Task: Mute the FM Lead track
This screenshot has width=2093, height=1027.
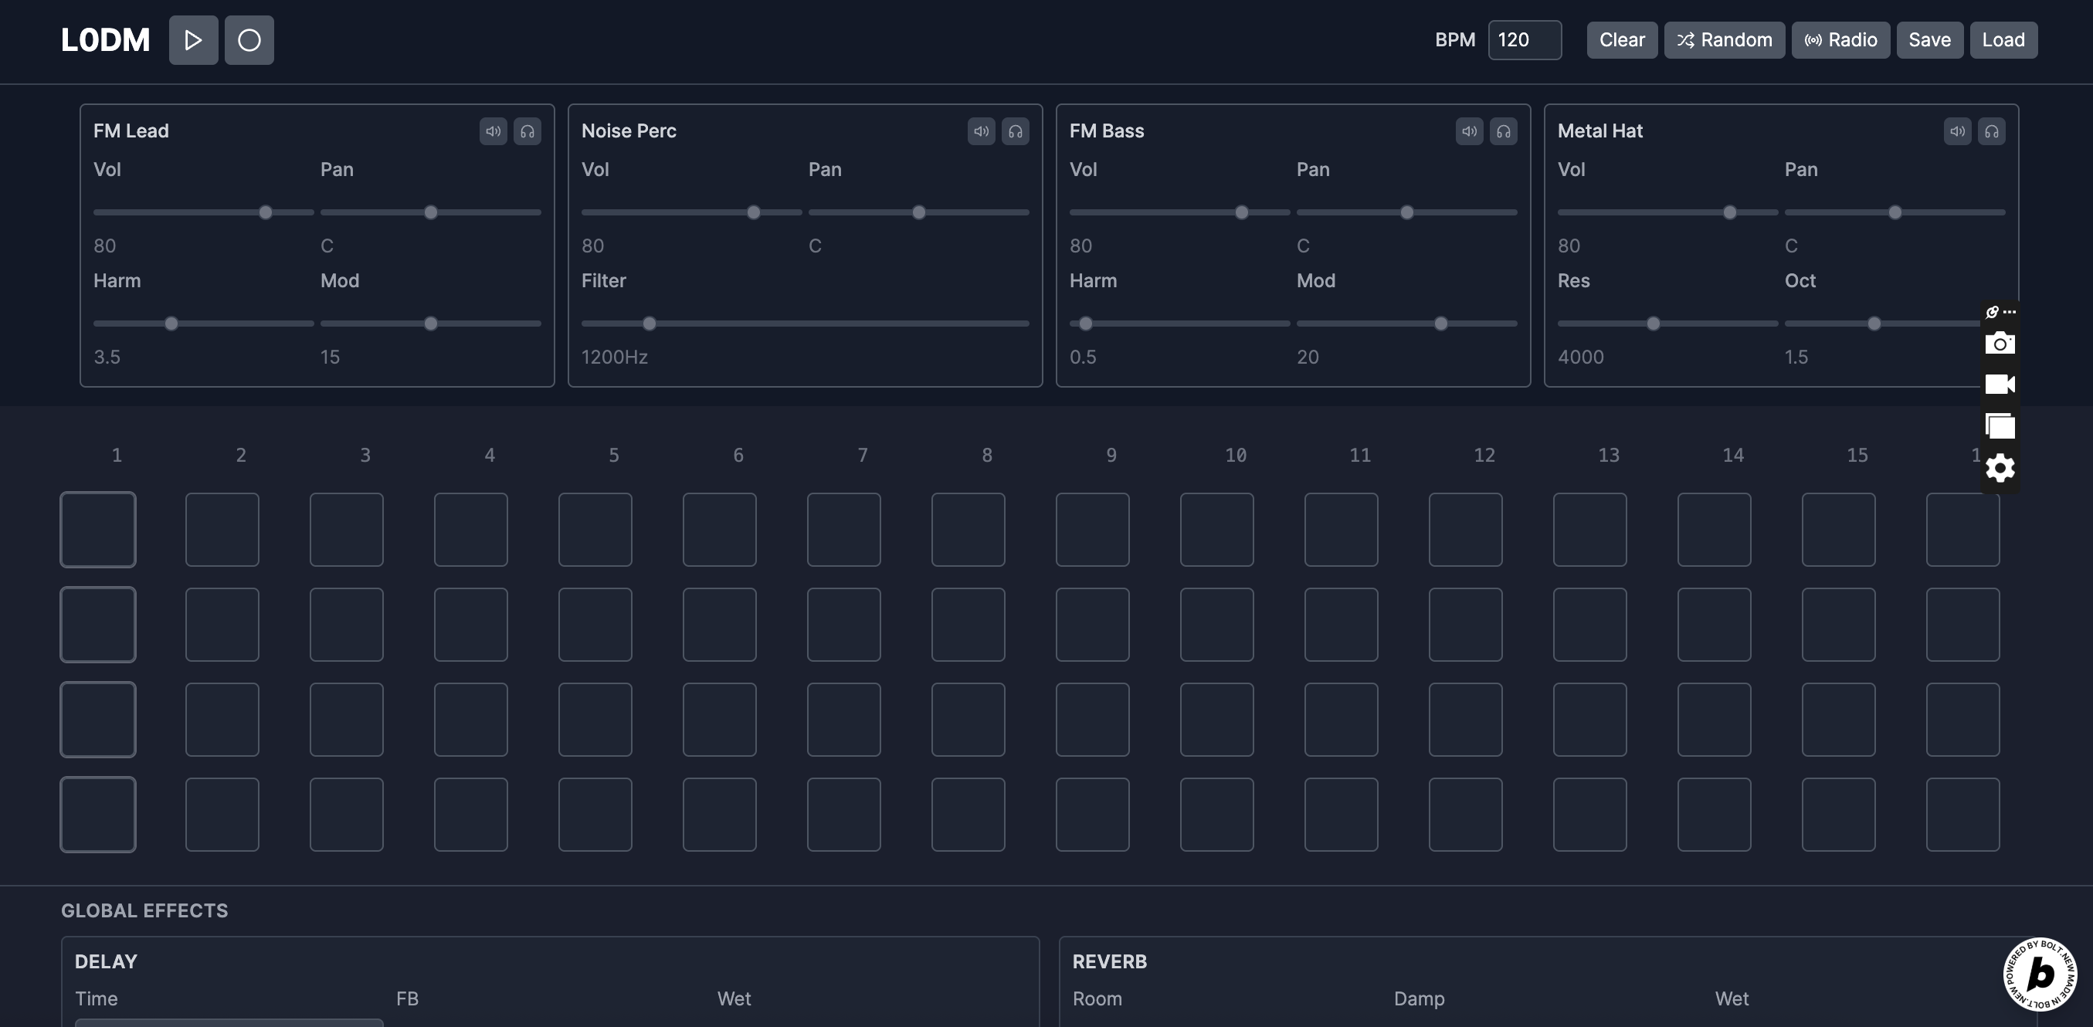Action: [493, 130]
